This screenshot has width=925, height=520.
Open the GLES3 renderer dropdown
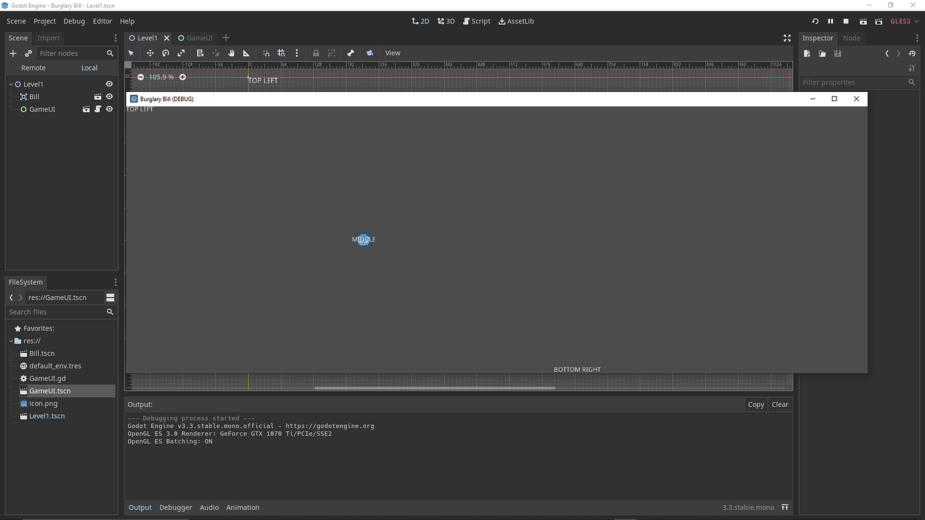904,21
